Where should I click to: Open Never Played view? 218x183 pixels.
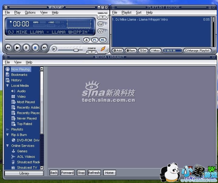point(27,118)
